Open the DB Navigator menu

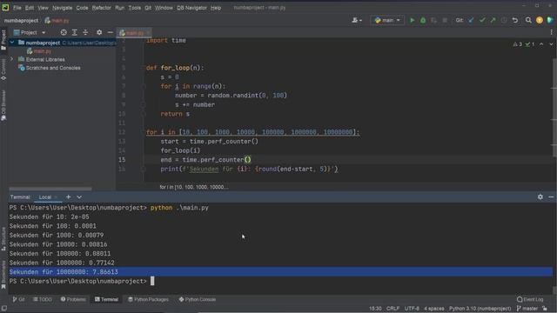coord(191,8)
